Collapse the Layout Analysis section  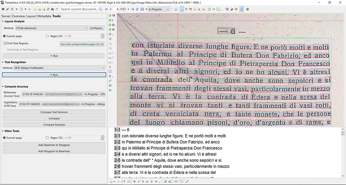tap(3, 21)
